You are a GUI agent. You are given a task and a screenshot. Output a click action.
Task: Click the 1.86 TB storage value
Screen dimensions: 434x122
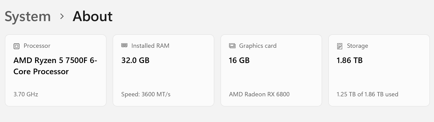pyautogui.click(x=350, y=60)
